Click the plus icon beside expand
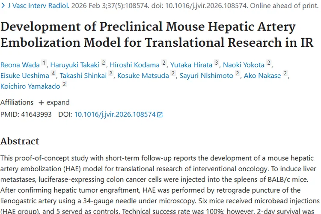Image resolution: width=321 pixels, height=214 pixels. (x=41, y=103)
